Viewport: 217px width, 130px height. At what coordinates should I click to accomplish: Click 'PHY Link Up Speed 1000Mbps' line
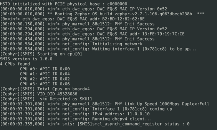pos(105,104)
